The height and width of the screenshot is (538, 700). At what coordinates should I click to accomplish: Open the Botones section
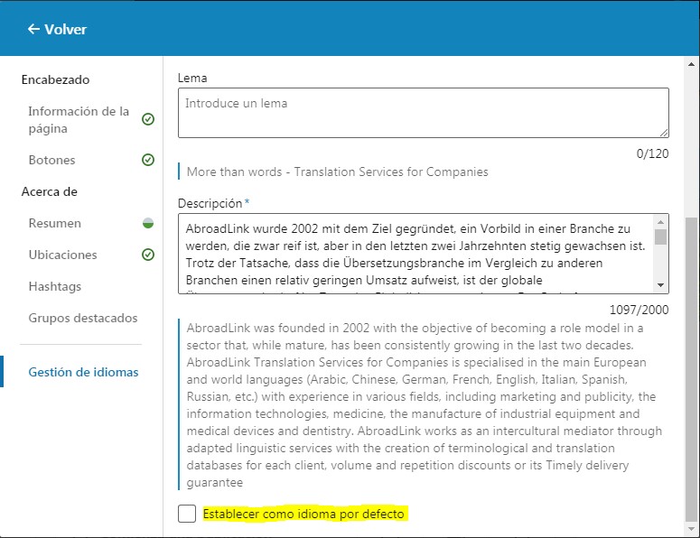(x=51, y=160)
